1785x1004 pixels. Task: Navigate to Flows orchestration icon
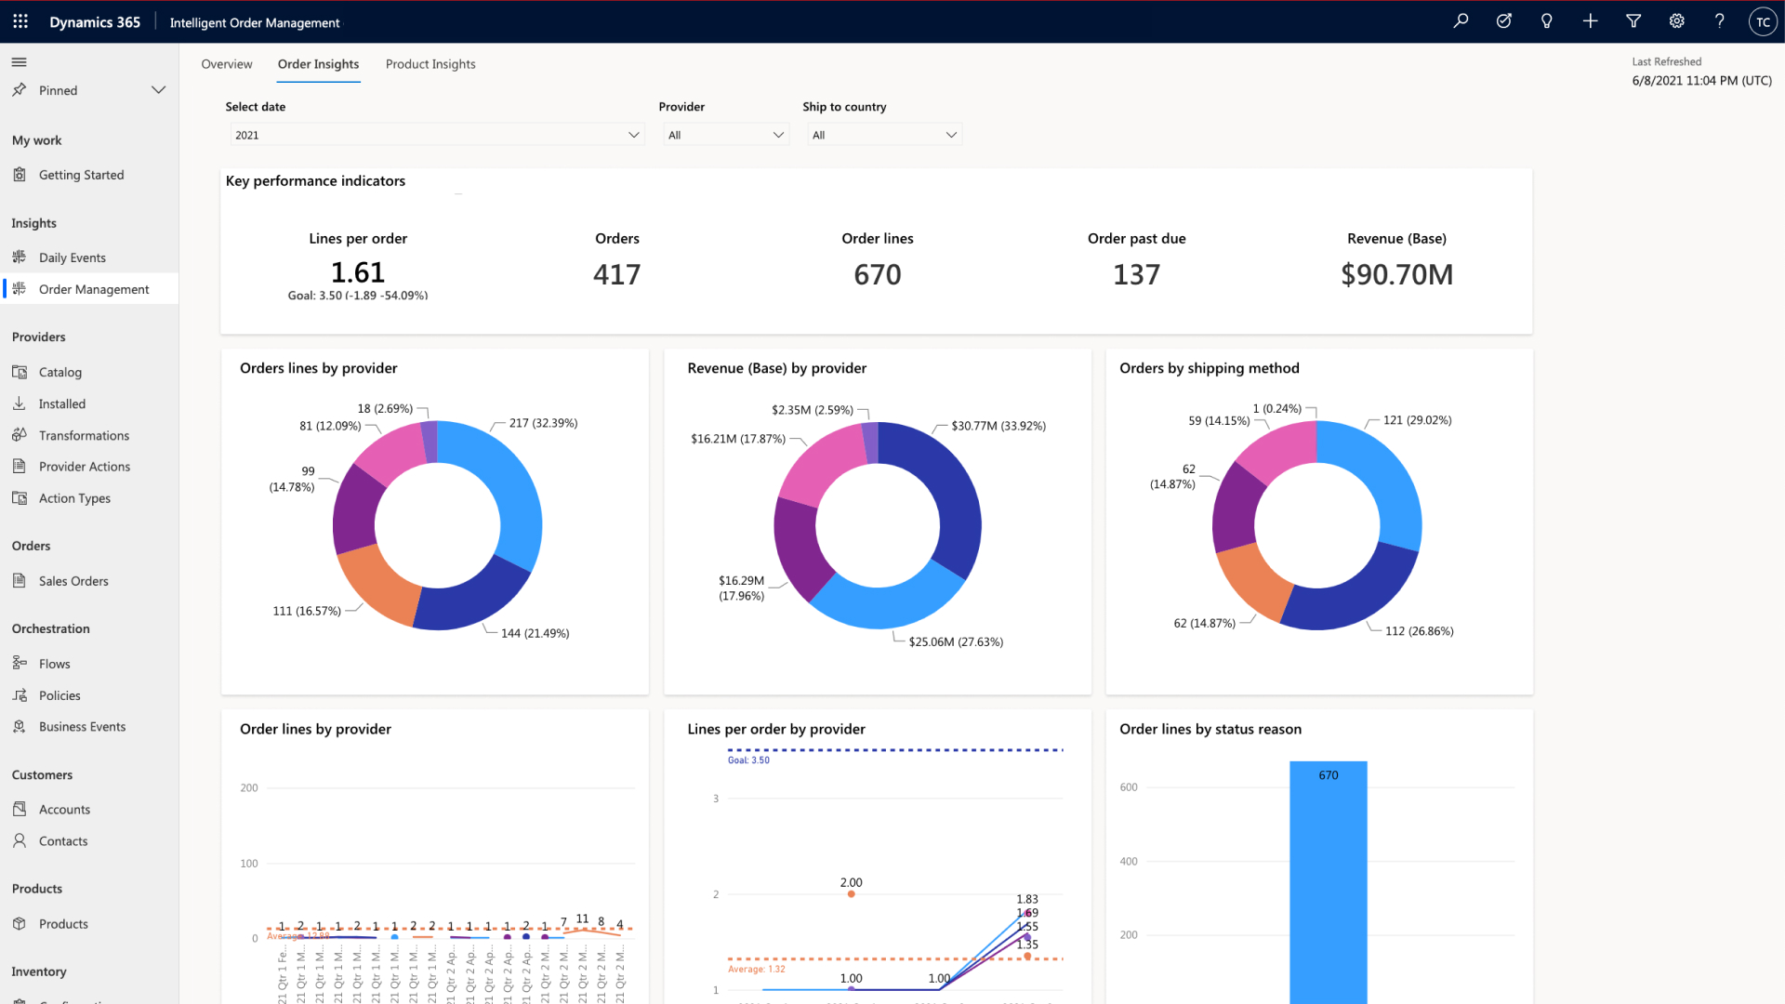click(19, 662)
